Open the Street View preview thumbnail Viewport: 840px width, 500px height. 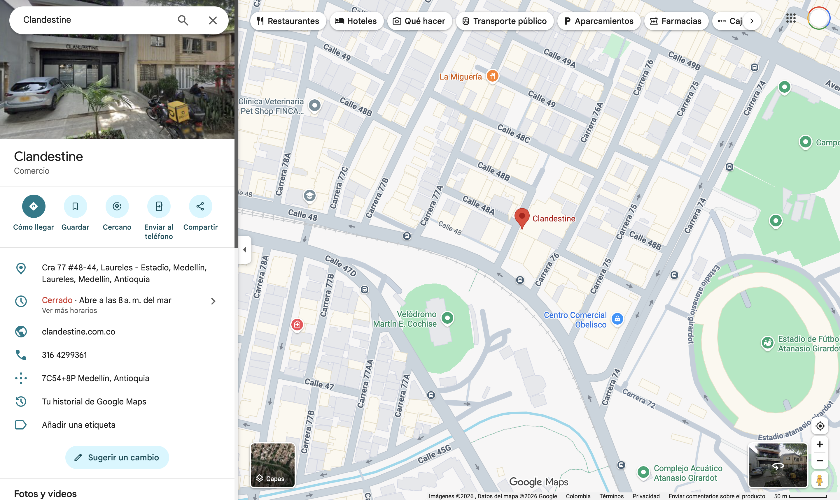point(778,465)
